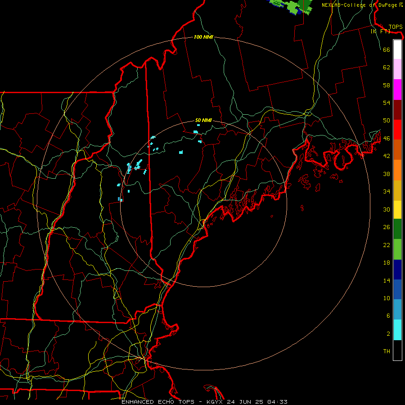
Task: Click the '46' legend value
Action: click(x=387, y=138)
